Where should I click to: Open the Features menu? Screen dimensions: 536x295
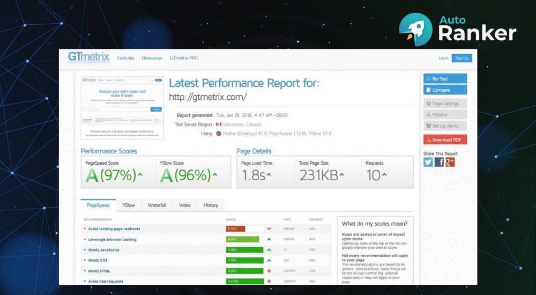pyautogui.click(x=126, y=58)
